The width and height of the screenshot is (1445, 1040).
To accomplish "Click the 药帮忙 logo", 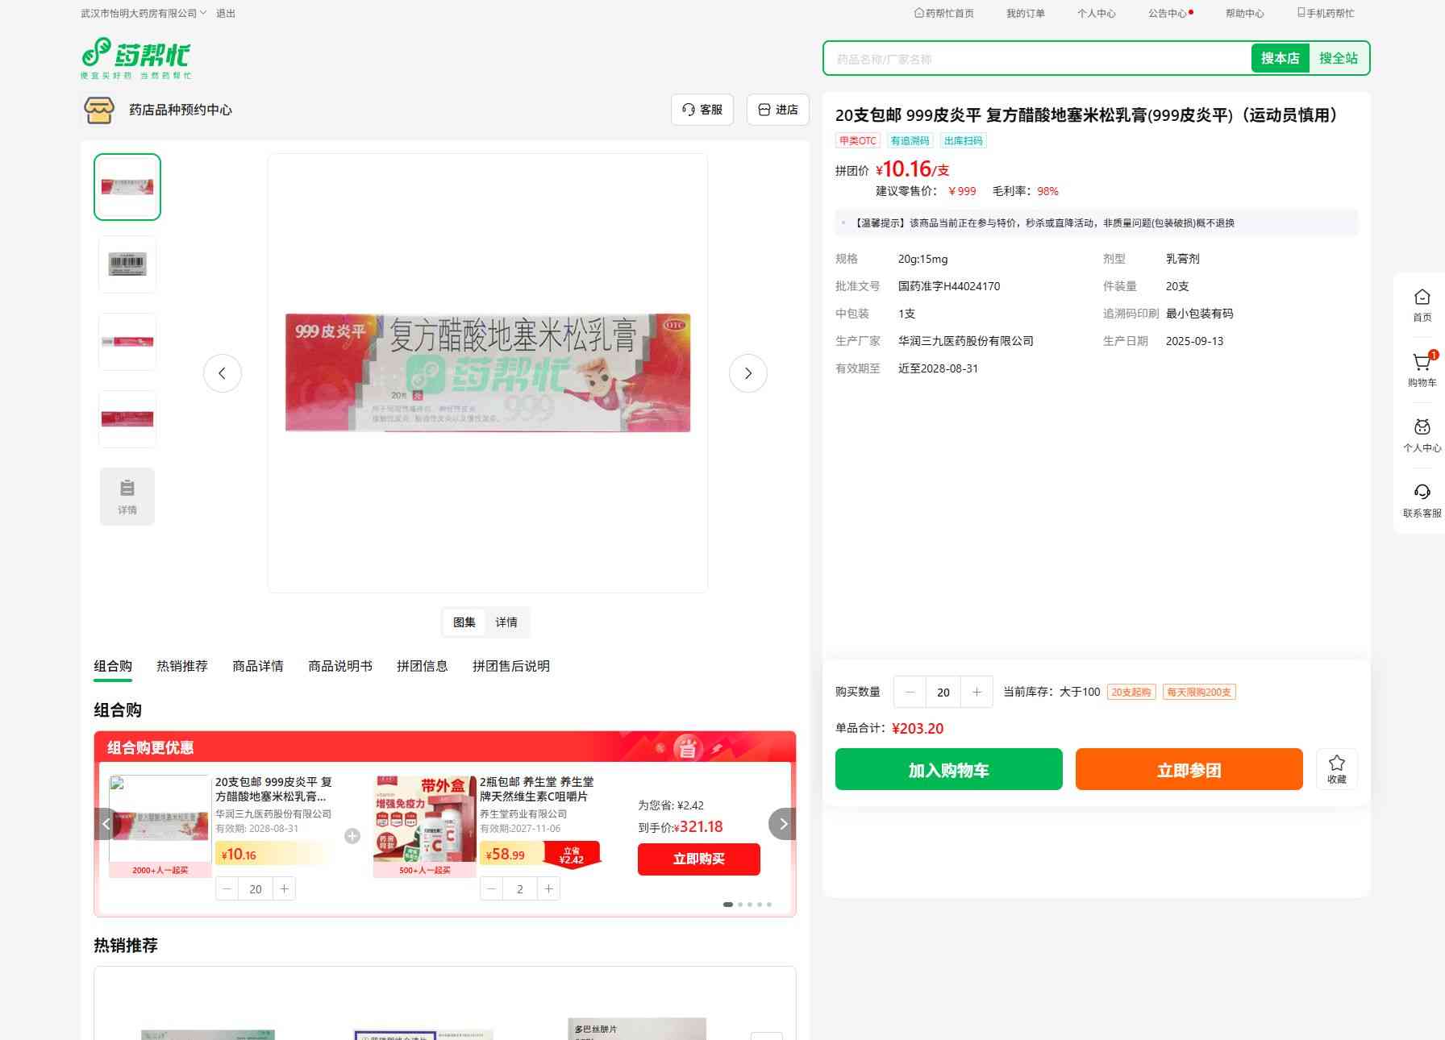I will 135,58.
